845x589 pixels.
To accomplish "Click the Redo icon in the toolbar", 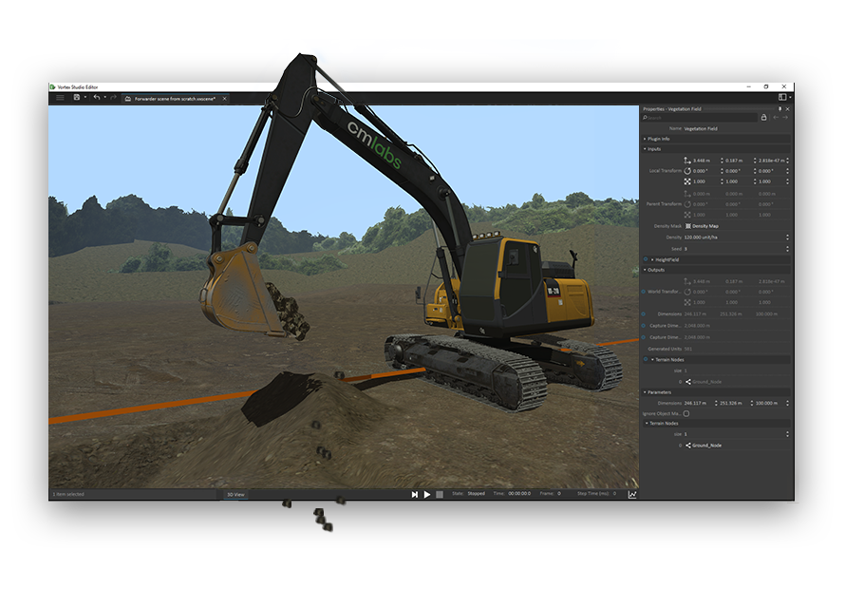I will [x=113, y=97].
